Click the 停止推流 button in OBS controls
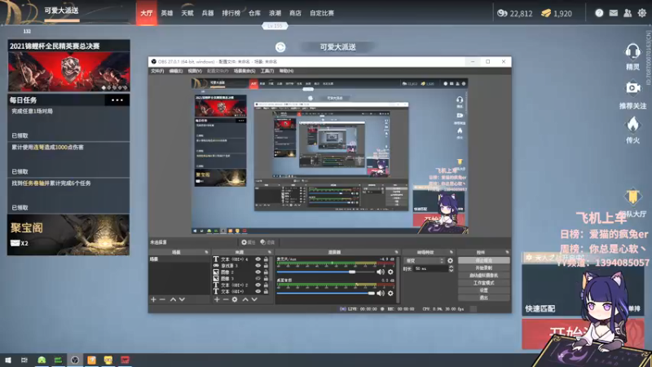This screenshot has width=652, height=367. [x=483, y=260]
